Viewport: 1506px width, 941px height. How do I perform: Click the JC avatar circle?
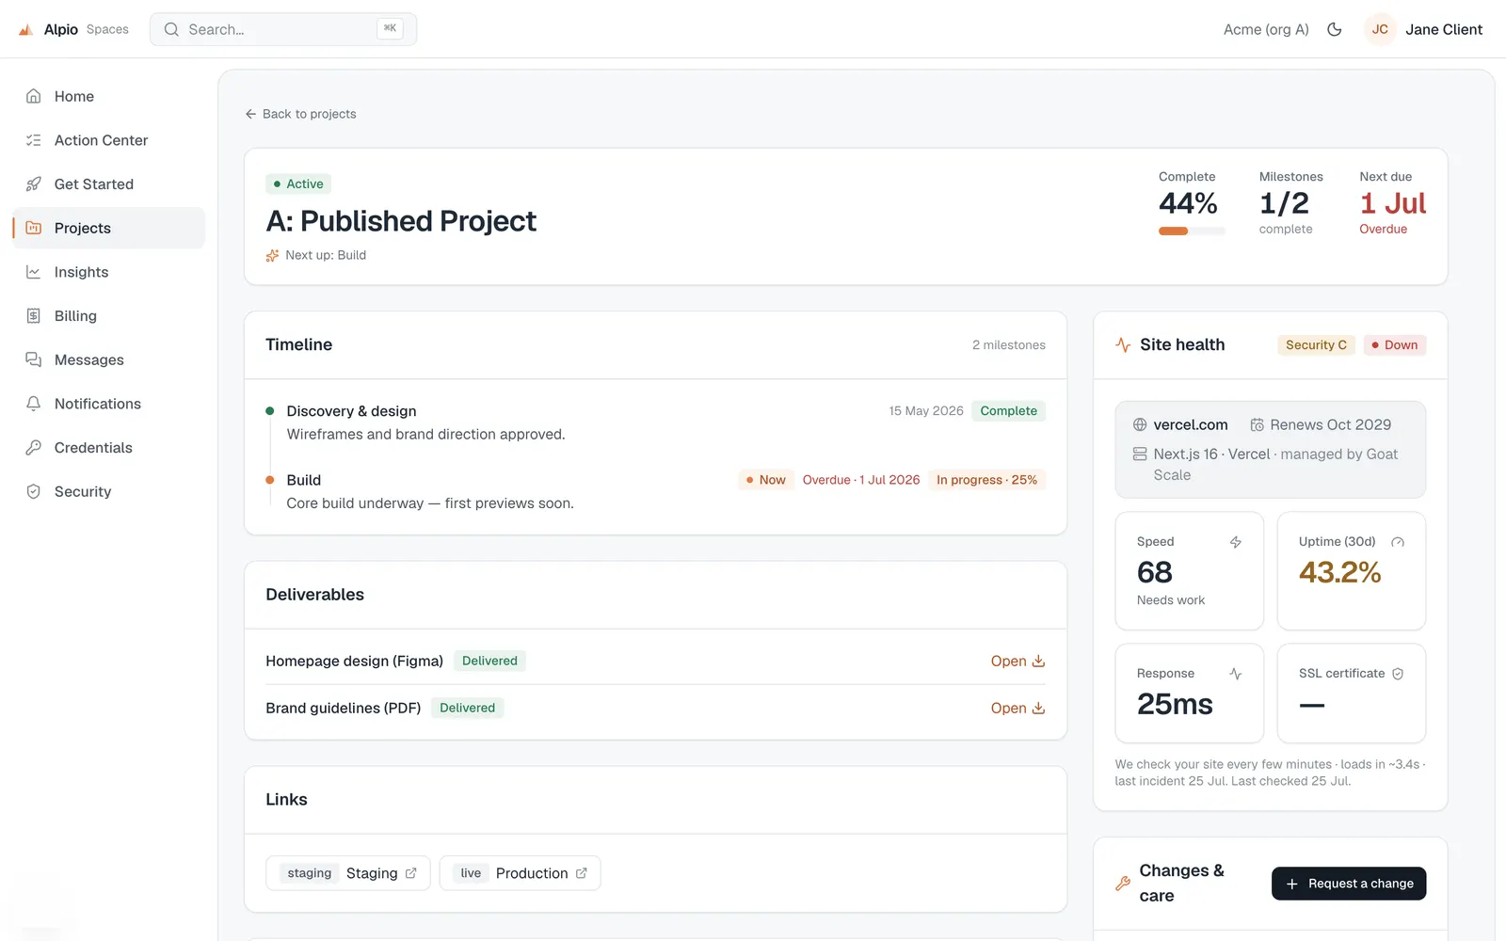(x=1380, y=29)
